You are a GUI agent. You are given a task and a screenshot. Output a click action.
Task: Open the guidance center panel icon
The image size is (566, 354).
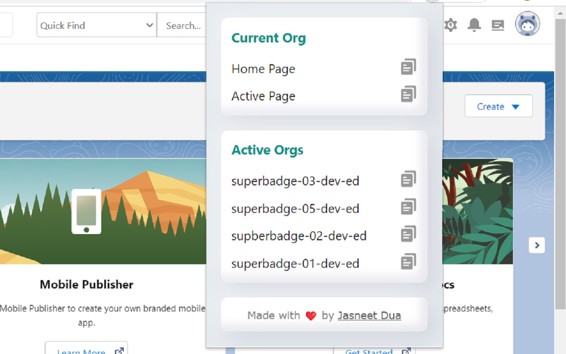click(498, 25)
